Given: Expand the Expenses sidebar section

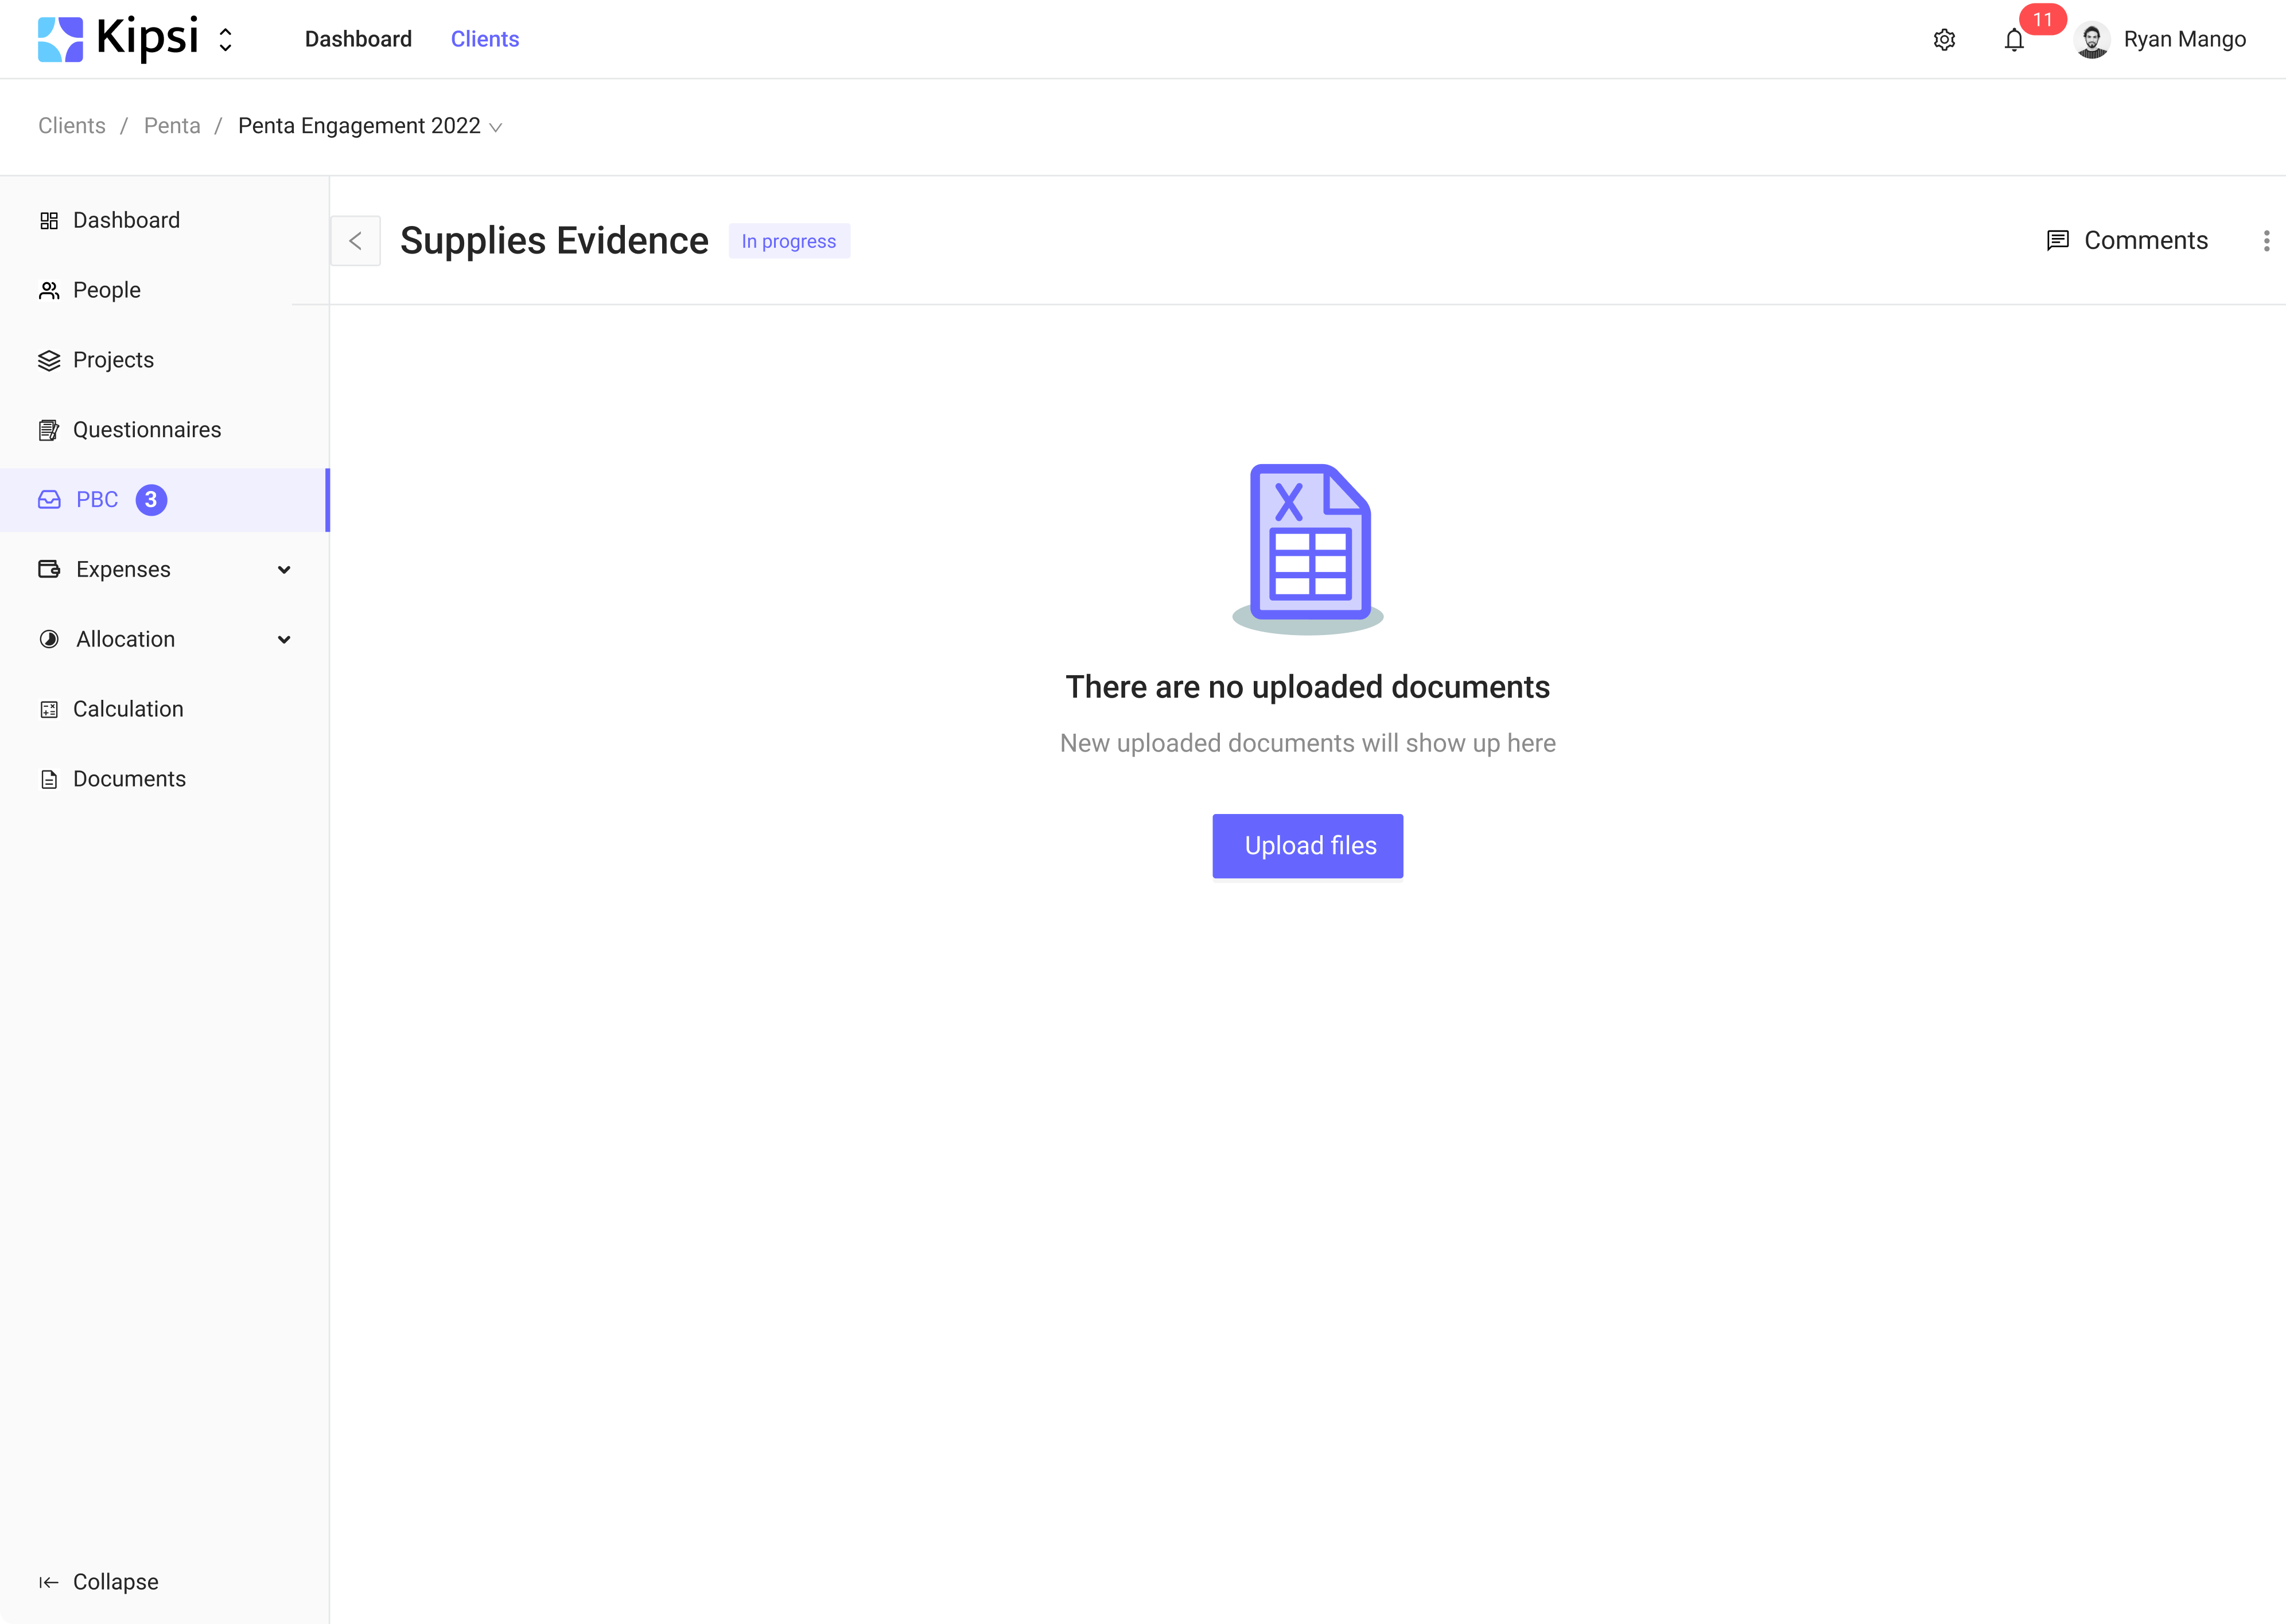Looking at the screenshot, I should pyautogui.click(x=284, y=570).
